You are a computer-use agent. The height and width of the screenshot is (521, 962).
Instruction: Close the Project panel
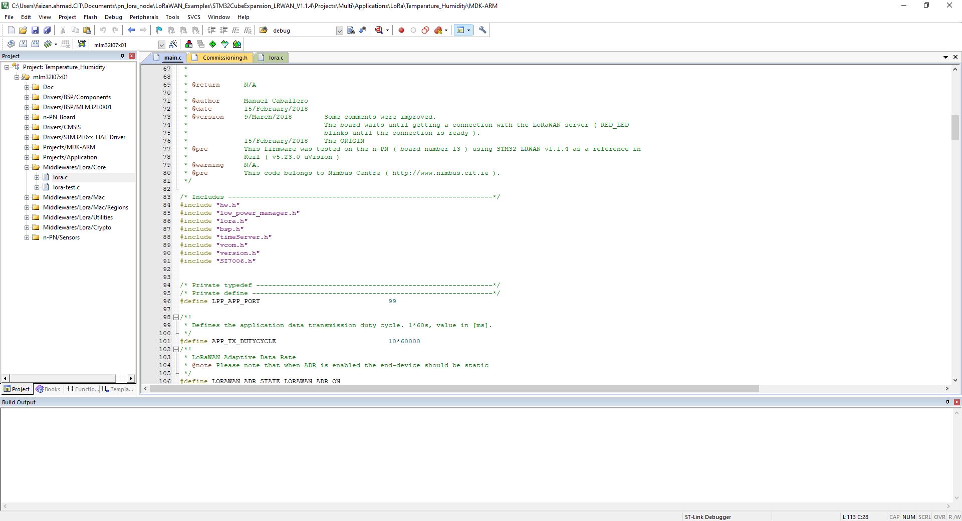coord(132,56)
